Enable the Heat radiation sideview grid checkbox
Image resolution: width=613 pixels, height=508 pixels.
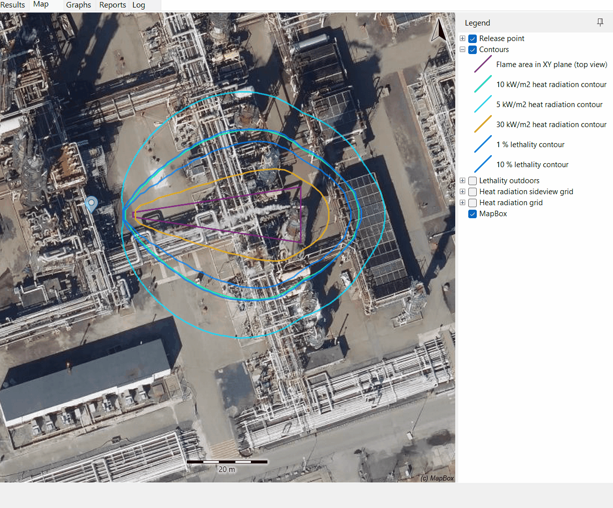(x=472, y=192)
